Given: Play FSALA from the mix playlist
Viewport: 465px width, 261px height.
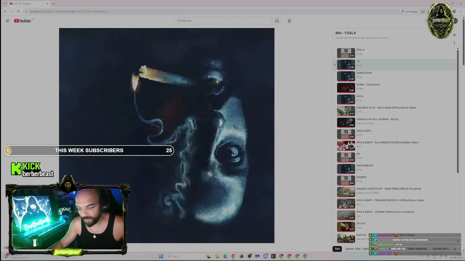Looking at the screenshot, I should [346, 53].
